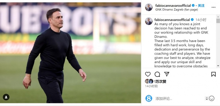Click the blue avatar beside comment box
Image resolution: width=220 pixels, height=106 pixels.
(149, 98)
